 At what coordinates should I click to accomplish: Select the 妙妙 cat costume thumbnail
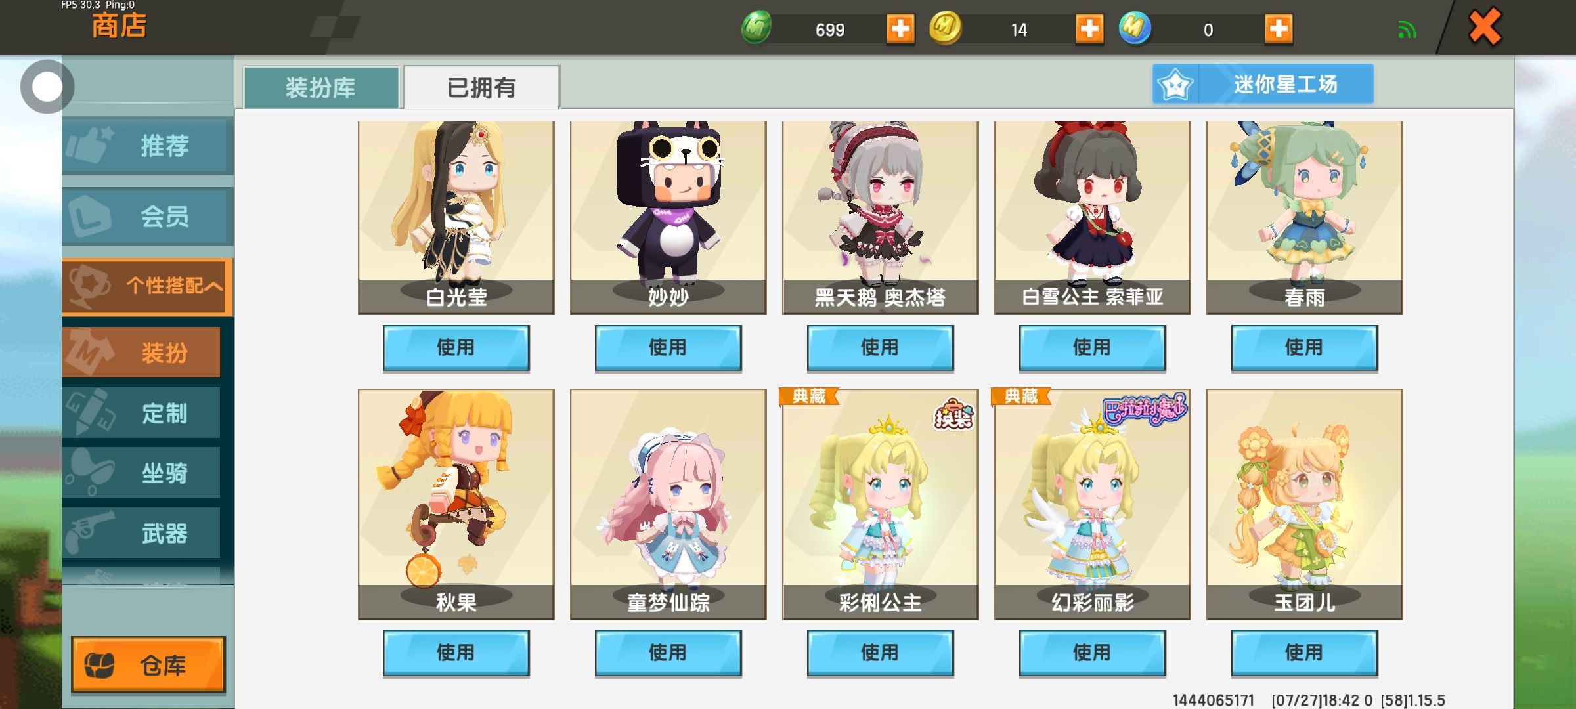[x=668, y=218]
